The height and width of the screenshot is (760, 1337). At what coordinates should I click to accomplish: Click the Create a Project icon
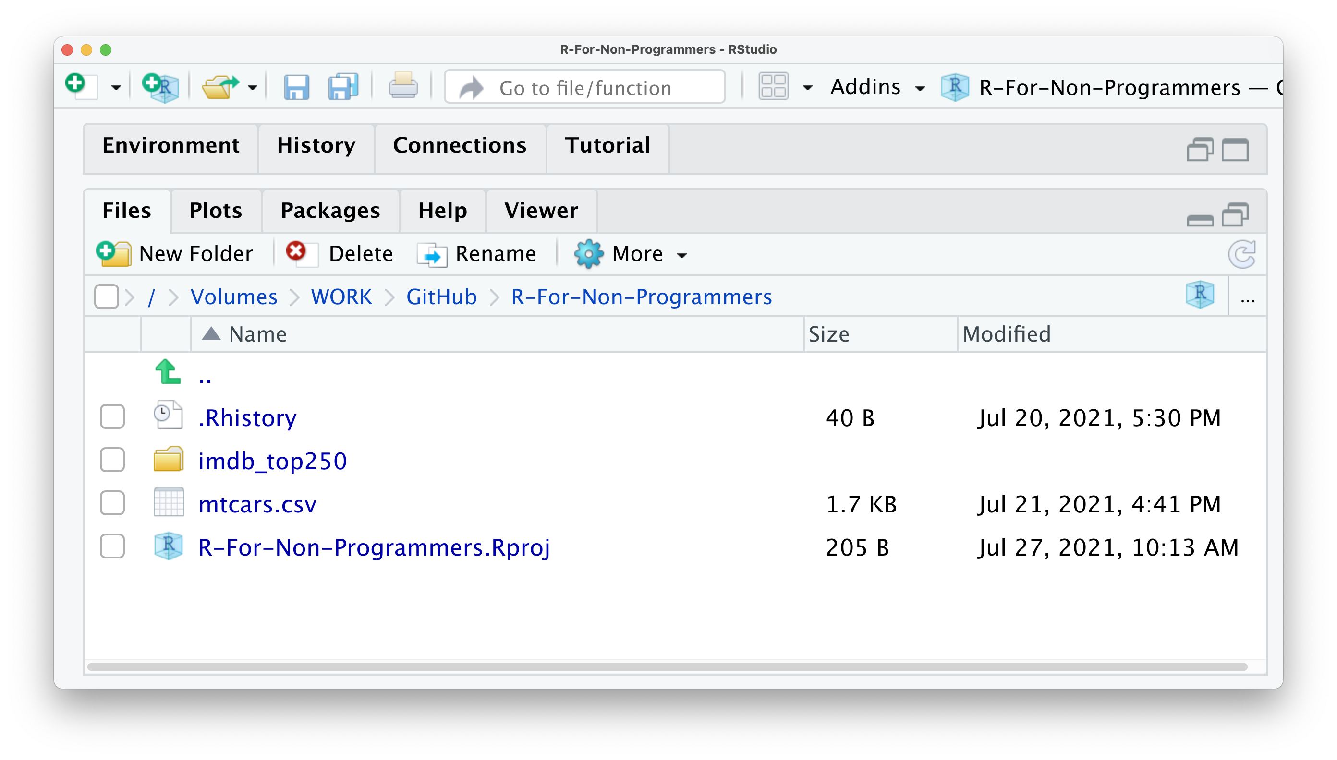(x=161, y=87)
